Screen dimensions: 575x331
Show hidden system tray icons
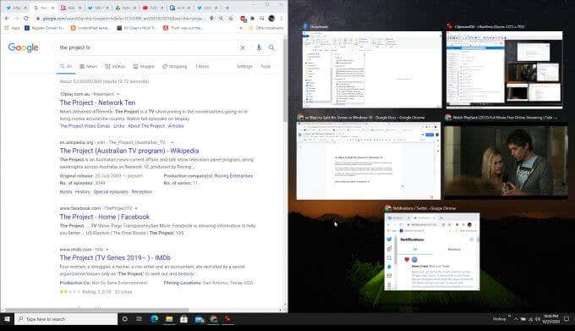516,319
